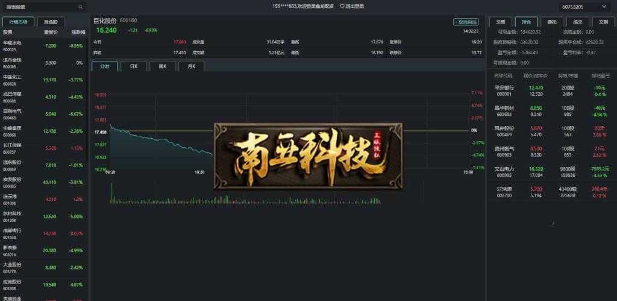Click the 退出登录 logout link
The image size is (617, 301).
(x=355, y=6)
